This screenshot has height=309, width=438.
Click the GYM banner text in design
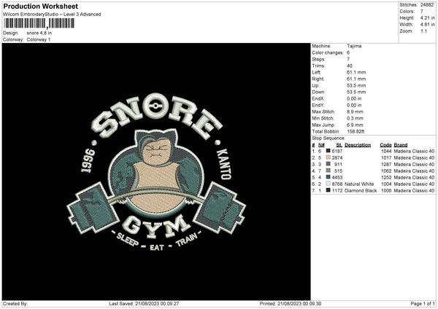coord(157,227)
